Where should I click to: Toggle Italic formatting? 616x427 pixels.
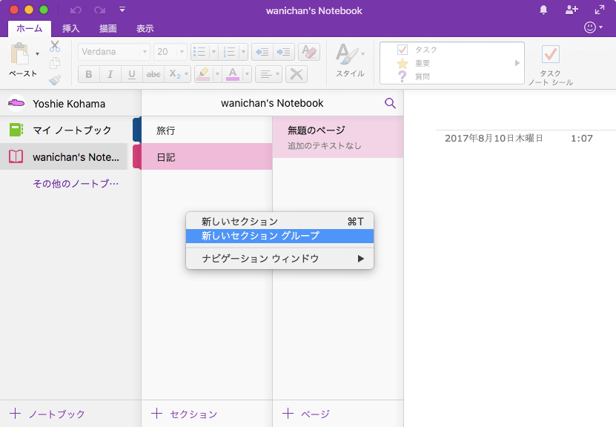pyautogui.click(x=110, y=74)
